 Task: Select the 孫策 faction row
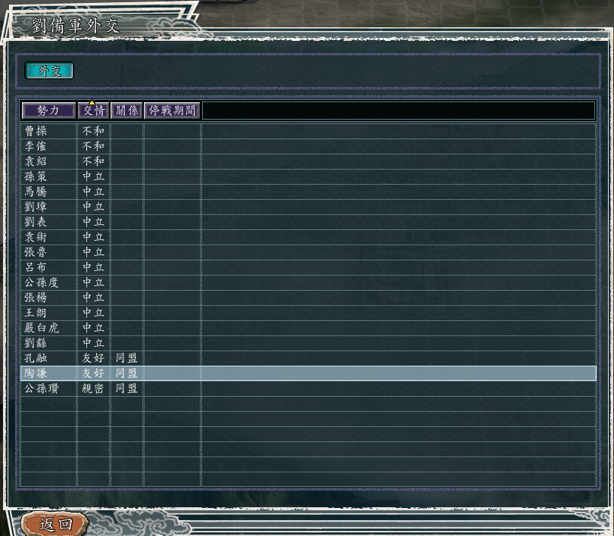point(308,176)
